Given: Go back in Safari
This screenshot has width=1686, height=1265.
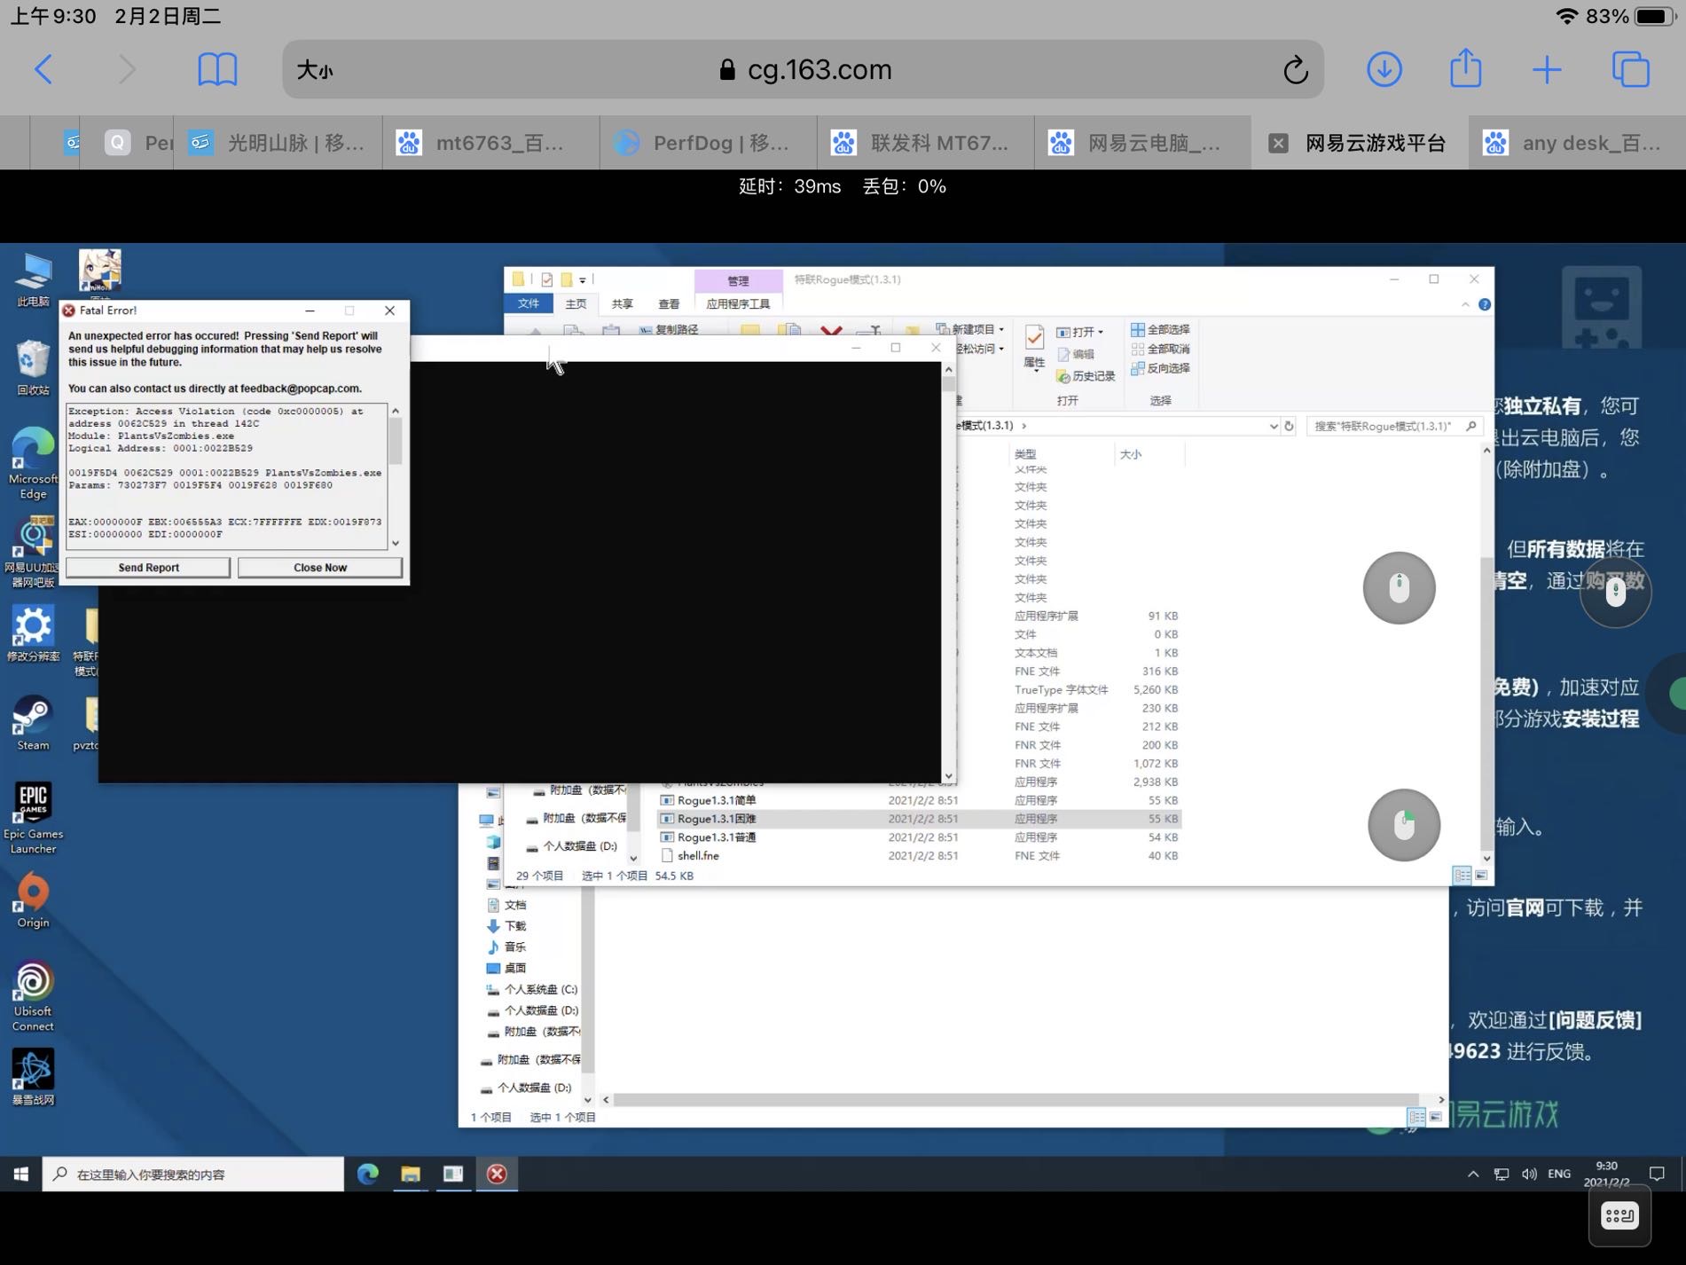Looking at the screenshot, I should tap(43, 69).
